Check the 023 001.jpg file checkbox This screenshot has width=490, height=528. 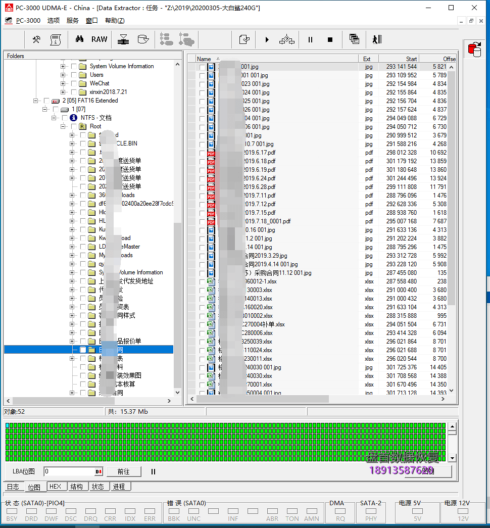pos(202,84)
